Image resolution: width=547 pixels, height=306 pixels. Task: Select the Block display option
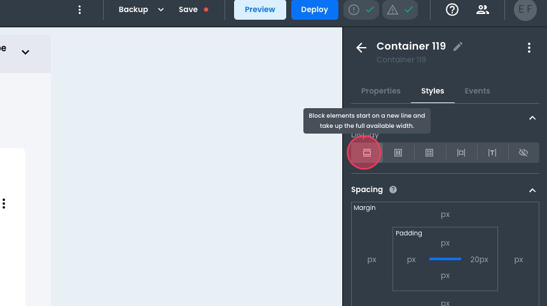[366, 153]
